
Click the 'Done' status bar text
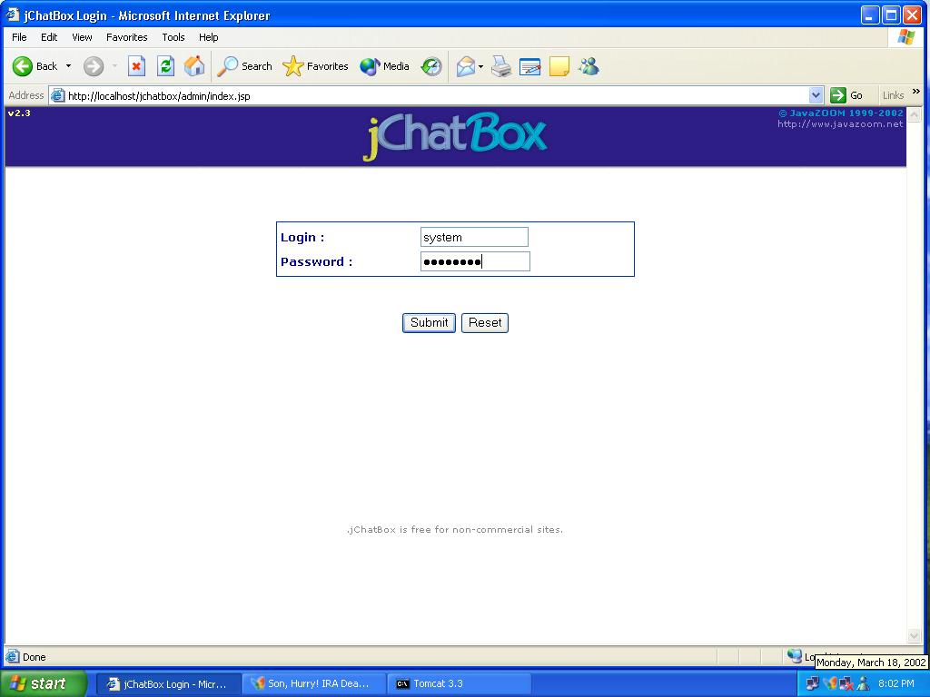tap(34, 657)
